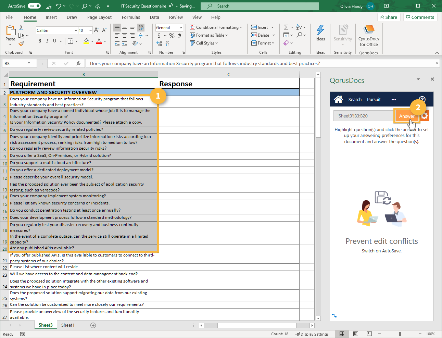
Task: Click the Save icon in title bar
Action: pyautogui.click(x=49, y=6)
